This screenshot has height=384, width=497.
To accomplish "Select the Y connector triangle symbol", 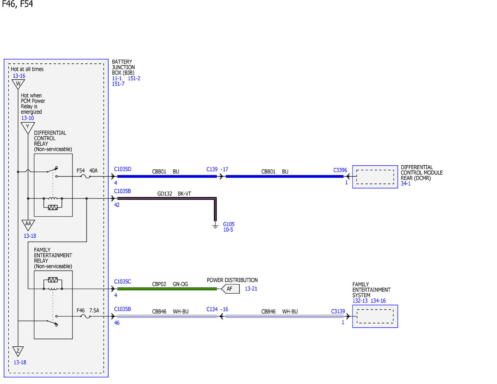I will [28, 128].
